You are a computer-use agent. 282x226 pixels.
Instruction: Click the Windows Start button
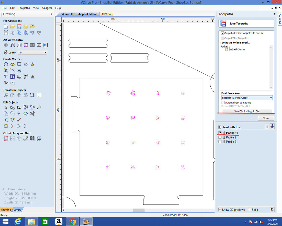pos(6,222)
